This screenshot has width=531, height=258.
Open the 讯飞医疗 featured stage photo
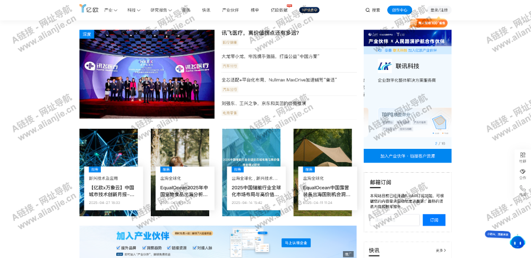point(147,74)
